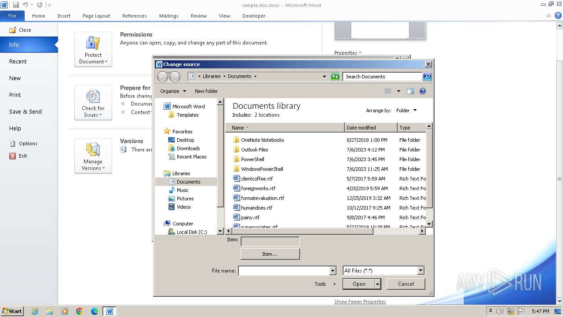The image size is (563, 317).
Task: Open All Files type filter dropdown
Action: point(420,271)
